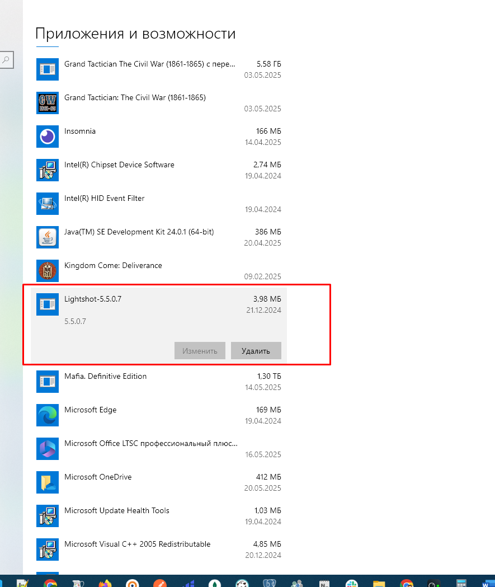Click the 09.02.2025 date of Kingdom Come
495x587 pixels.
tap(263, 276)
